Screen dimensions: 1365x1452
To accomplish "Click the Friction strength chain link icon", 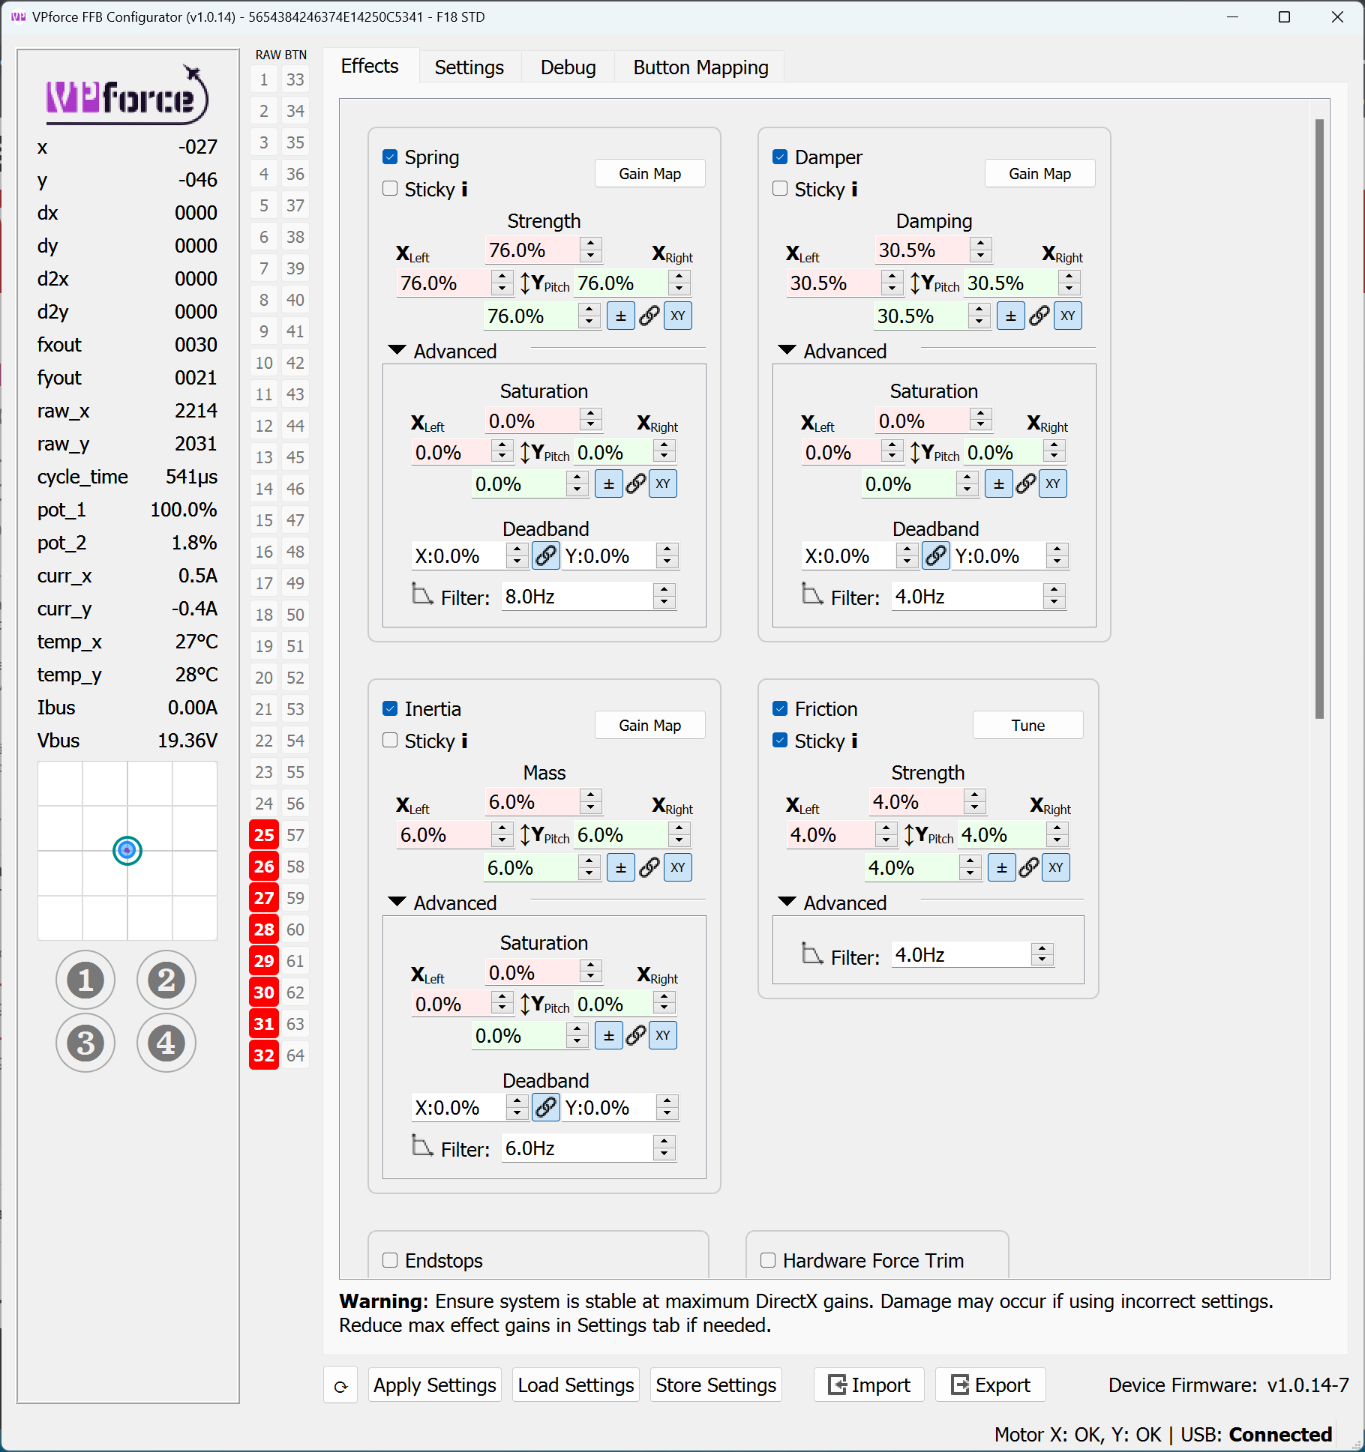I will 1029,868.
